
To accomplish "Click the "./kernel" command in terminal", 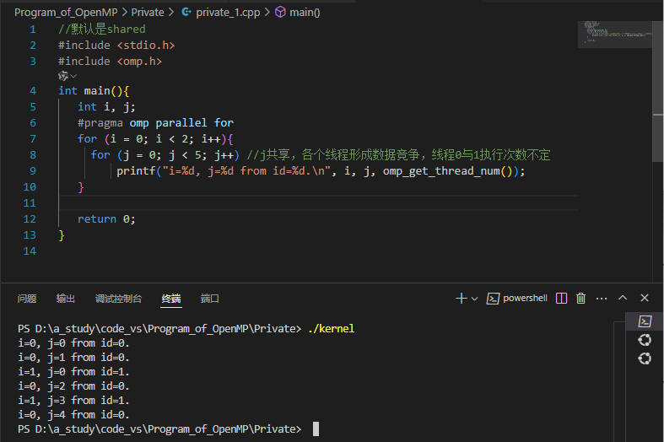I will (x=331, y=328).
